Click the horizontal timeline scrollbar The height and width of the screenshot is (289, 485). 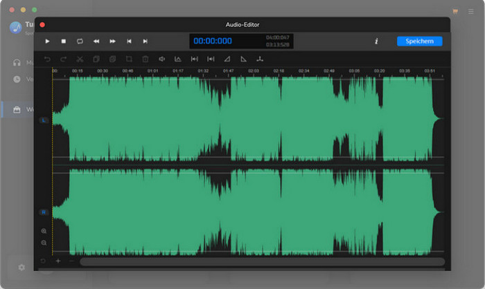(x=263, y=262)
